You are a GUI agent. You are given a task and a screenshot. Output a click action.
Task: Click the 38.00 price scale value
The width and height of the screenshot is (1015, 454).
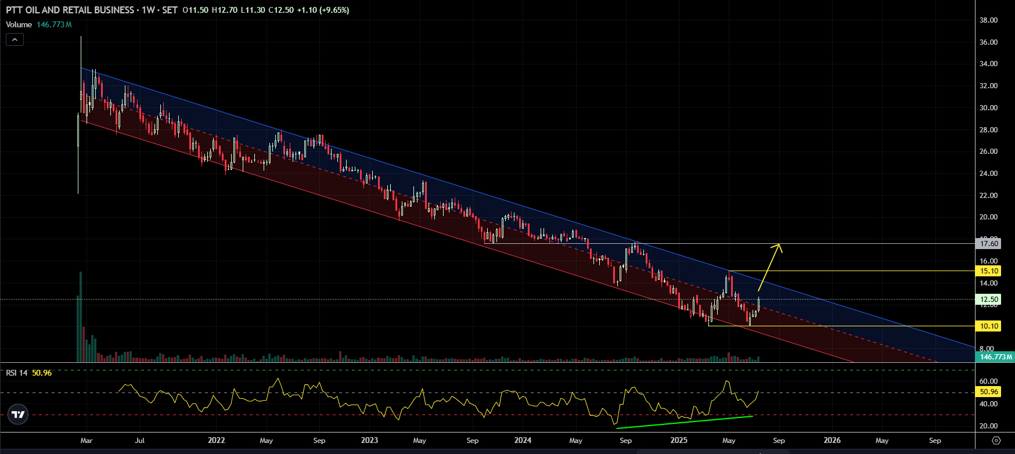click(x=988, y=20)
